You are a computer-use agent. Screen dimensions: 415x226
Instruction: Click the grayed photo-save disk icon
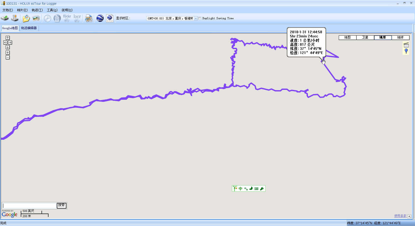[57, 18]
